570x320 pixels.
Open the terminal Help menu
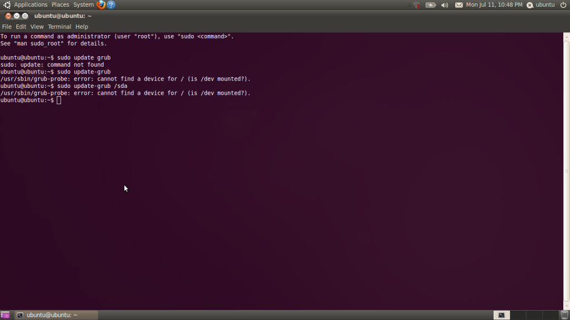81,27
